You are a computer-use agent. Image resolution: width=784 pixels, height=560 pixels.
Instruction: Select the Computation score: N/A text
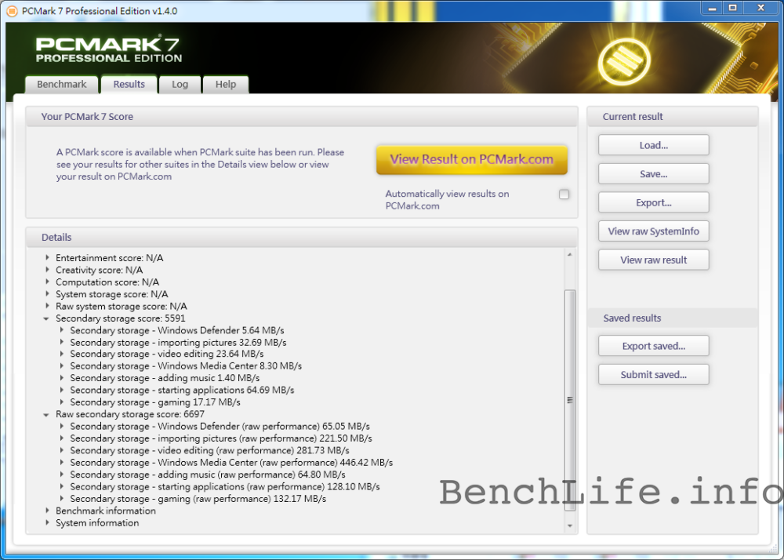coord(107,282)
